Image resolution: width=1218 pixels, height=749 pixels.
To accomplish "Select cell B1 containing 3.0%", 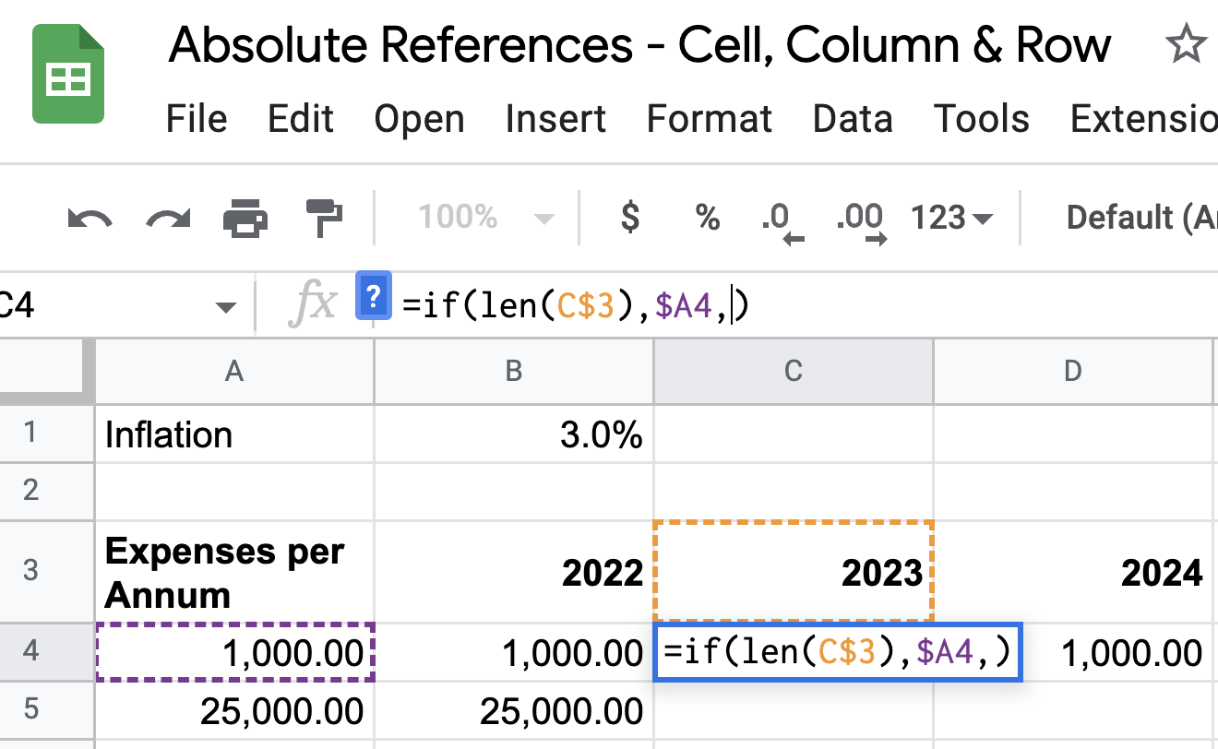I will click(x=513, y=434).
